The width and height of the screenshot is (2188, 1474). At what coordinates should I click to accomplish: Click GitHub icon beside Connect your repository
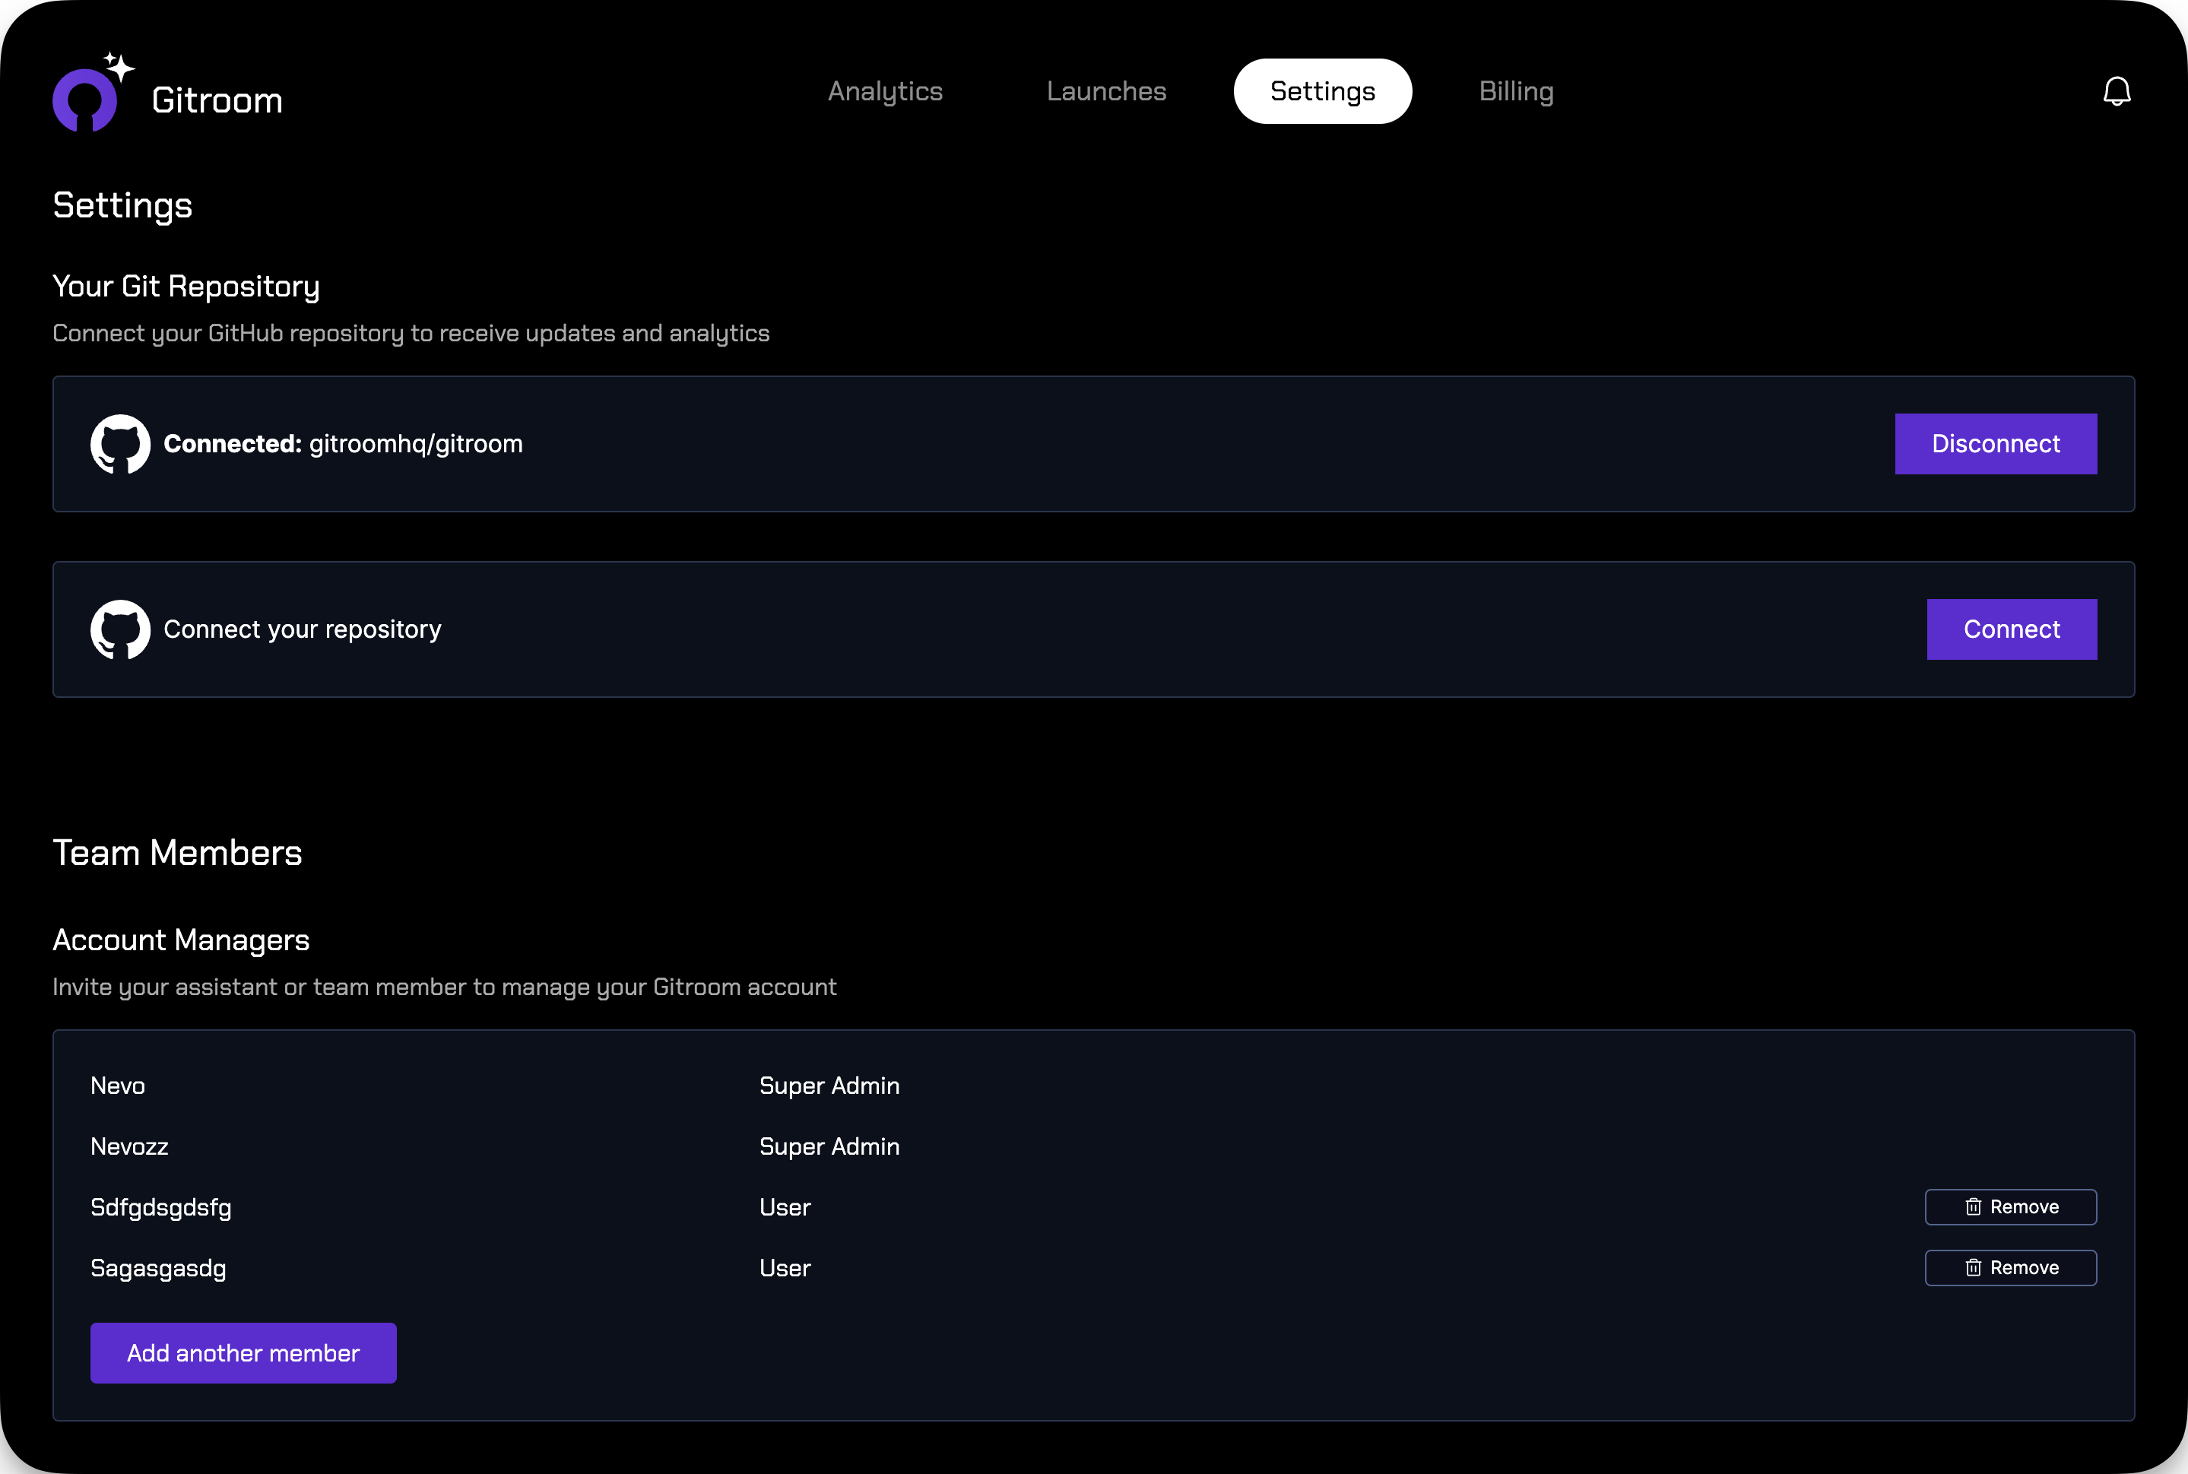pos(120,629)
